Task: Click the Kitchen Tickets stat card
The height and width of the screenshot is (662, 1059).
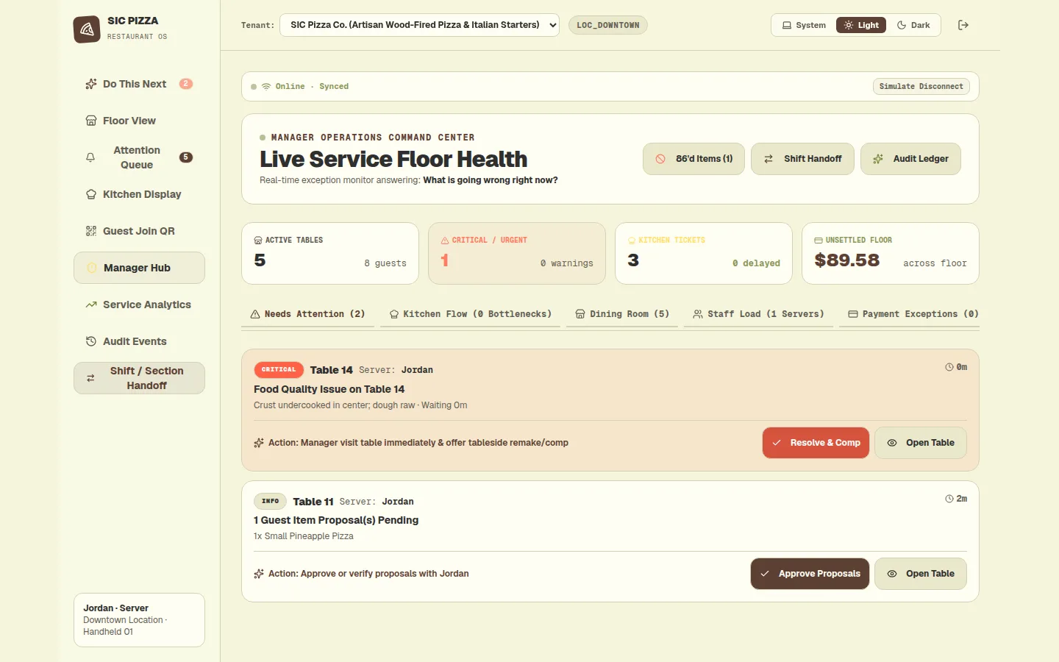Action: click(704, 253)
